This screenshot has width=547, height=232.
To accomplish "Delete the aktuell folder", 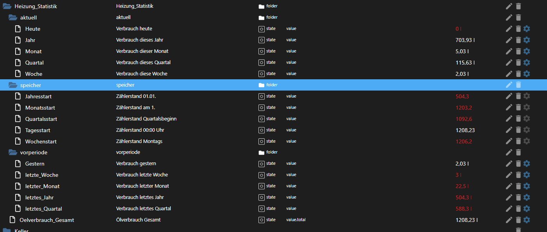I will click(518, 17).
